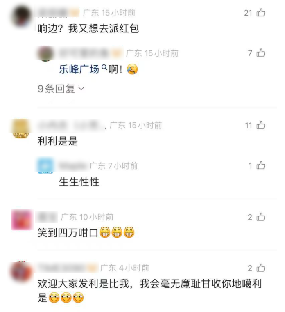285x312 pixels.
Task: Like the 利利是是 comment
Action: (260, 125)
